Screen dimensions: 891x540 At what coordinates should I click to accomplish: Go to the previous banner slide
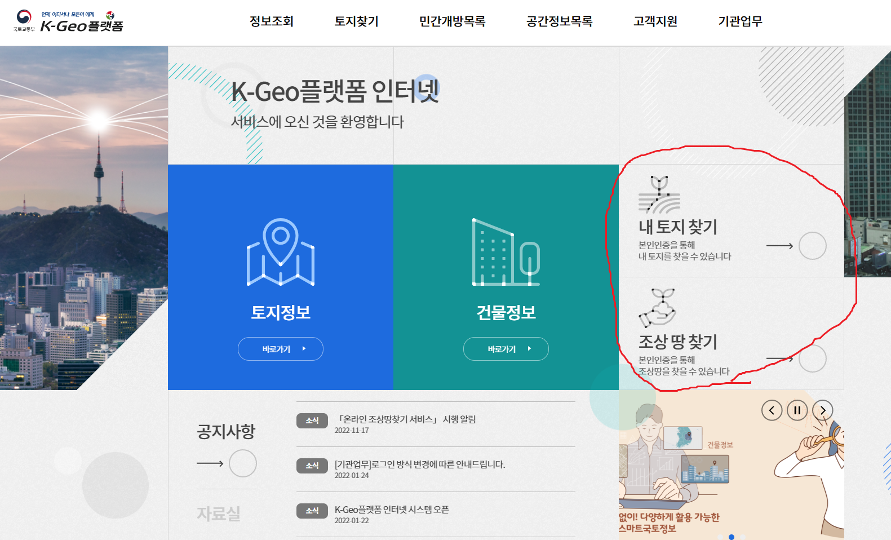click(772, 410)
